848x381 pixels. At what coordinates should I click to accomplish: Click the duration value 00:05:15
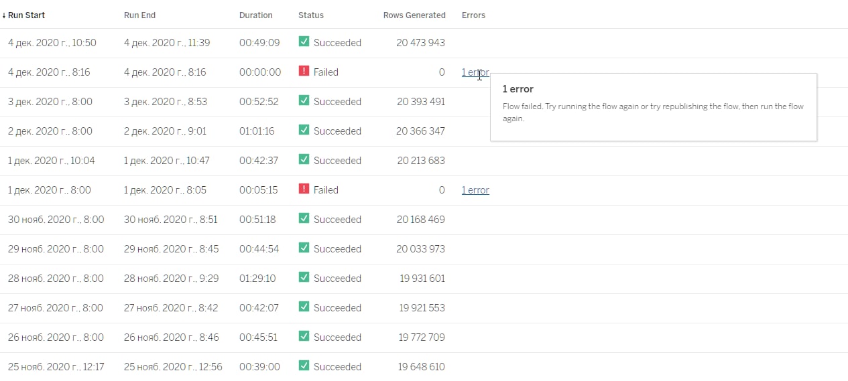pos(258,190)
